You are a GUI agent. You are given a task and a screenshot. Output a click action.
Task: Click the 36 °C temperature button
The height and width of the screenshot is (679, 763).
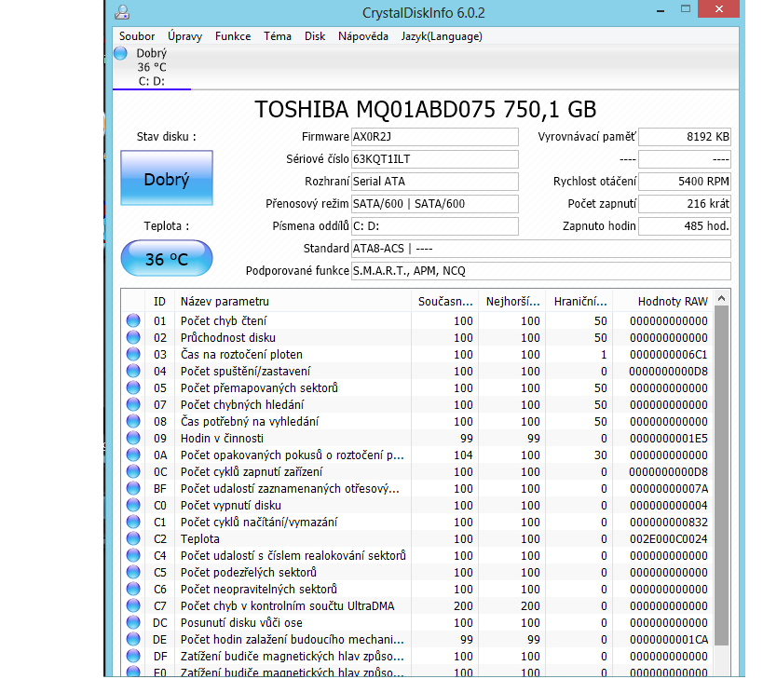click(x=167, y=258)
